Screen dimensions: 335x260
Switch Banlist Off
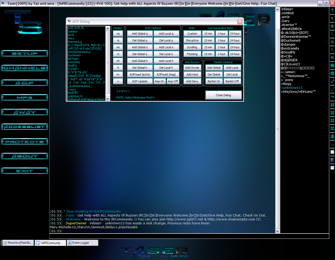pos(232,81)
